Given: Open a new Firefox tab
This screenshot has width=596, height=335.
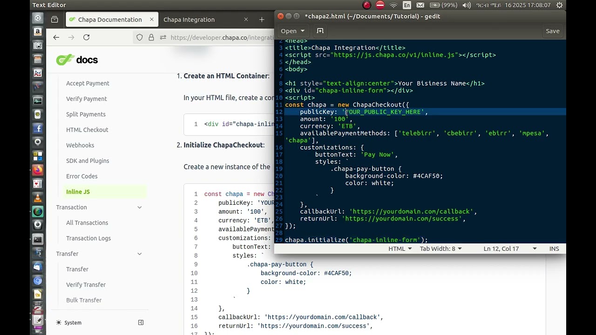Looking at the screenshot, I should [x=262, y=20].
